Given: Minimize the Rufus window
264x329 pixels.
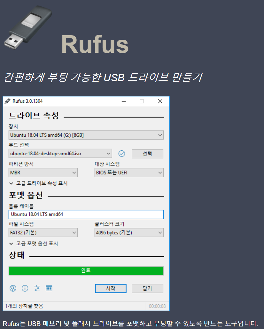Looking at the screenshot, I should (124, 101).
